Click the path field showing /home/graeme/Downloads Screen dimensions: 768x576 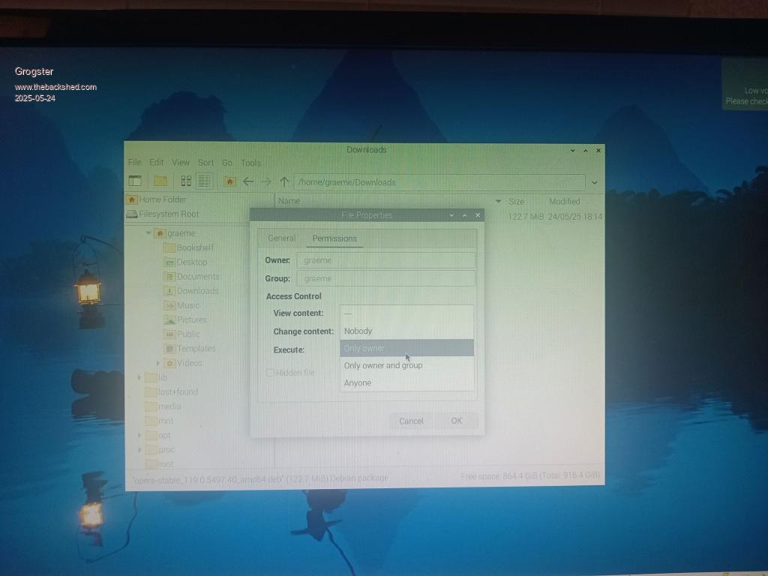(439, 182)
